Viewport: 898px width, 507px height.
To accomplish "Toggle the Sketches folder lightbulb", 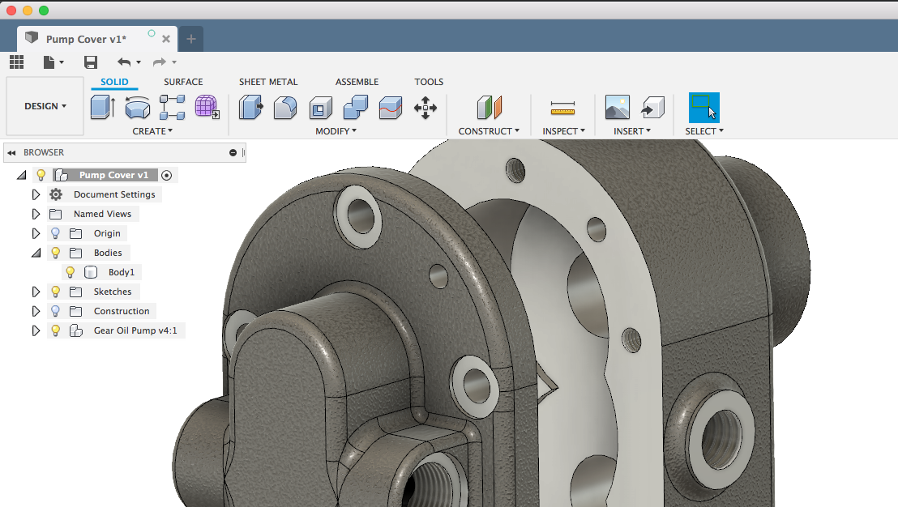I will tap(56, 292).
